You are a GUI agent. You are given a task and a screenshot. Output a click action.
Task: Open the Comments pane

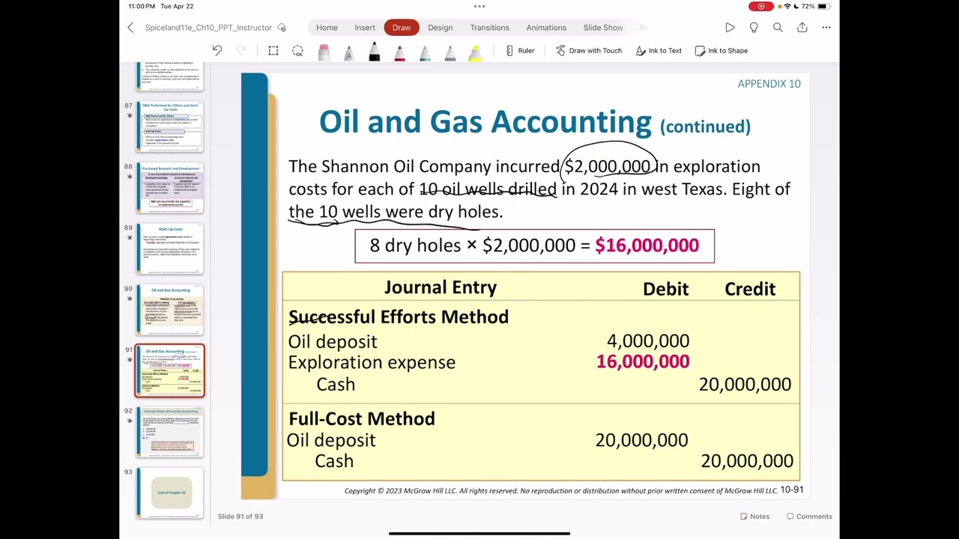809,517
